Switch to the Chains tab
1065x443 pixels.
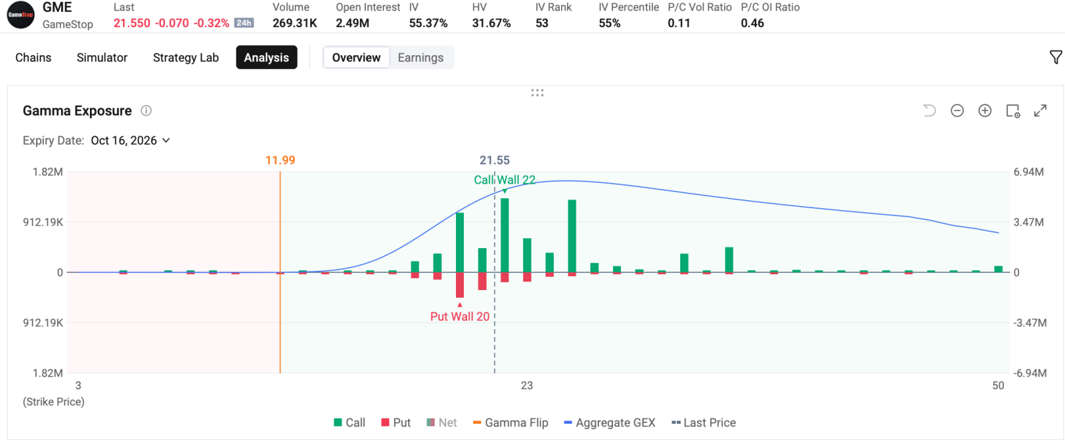click(33, 57)
